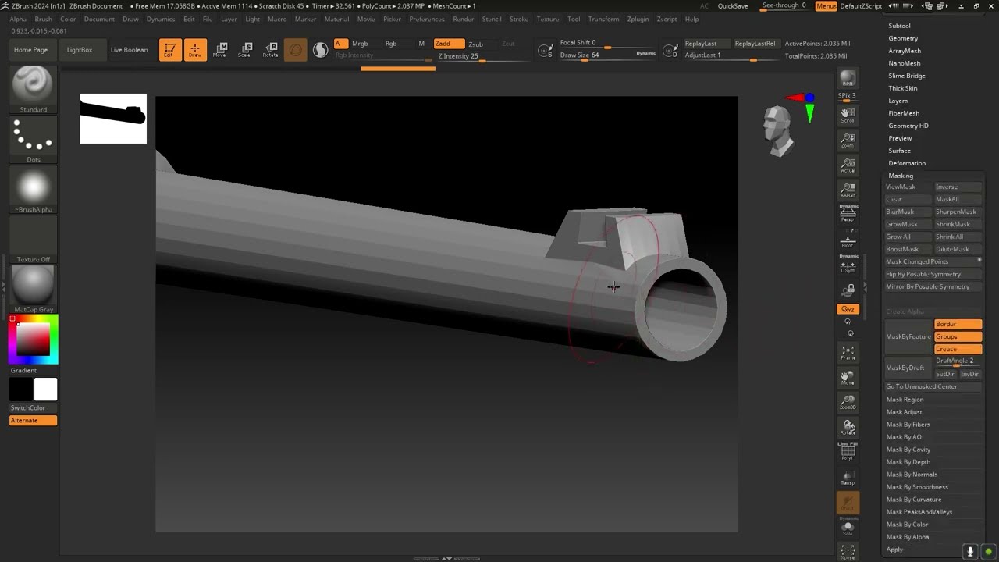Viewport: 999px width, 562px height.
Task: Expand the Deformation section
Action: [x=907, y=163]
